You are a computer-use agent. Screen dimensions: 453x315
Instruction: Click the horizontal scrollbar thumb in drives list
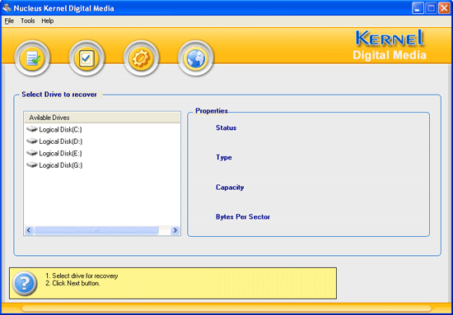[96, 230]
